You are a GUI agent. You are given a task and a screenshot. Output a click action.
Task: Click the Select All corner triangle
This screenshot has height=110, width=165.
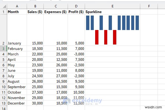4,7
